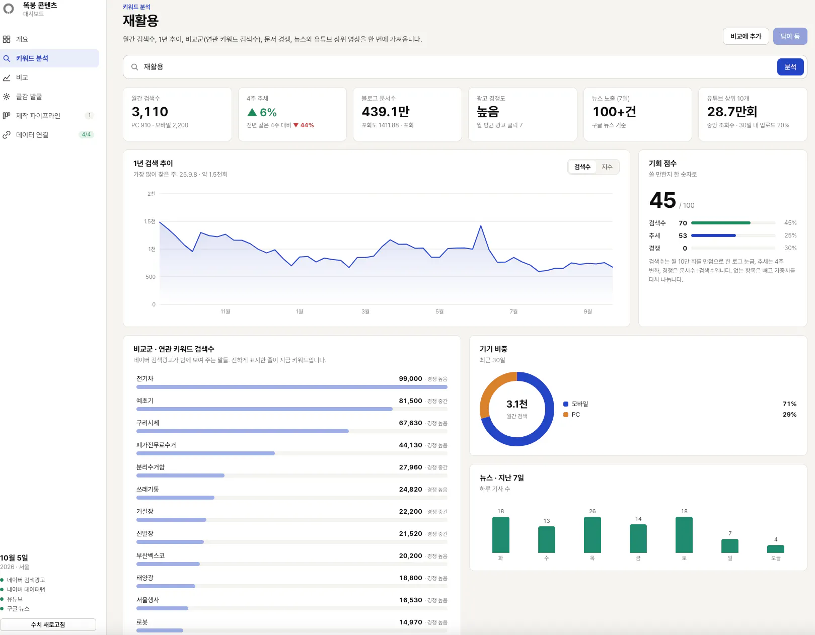Click the 목 news bar showing 26
The height and width of the screenshot is (635, 815).
click(592, 535)
